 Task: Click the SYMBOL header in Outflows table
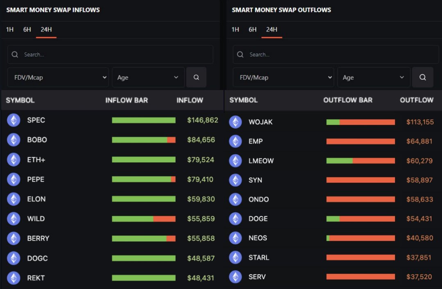244,100
